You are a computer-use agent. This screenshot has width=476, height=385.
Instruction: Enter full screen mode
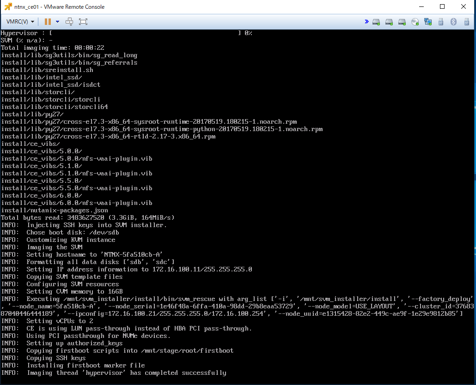[83, 22]
